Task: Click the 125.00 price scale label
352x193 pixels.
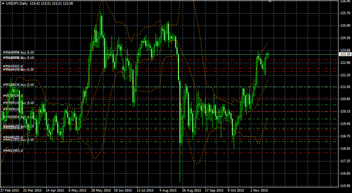Action: tap(345, 26)
